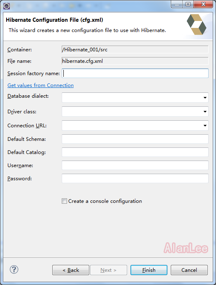Expand the Driver class dropdown
Screen dimensions: 216x285
pyautogui.click(x=205, y=112)
